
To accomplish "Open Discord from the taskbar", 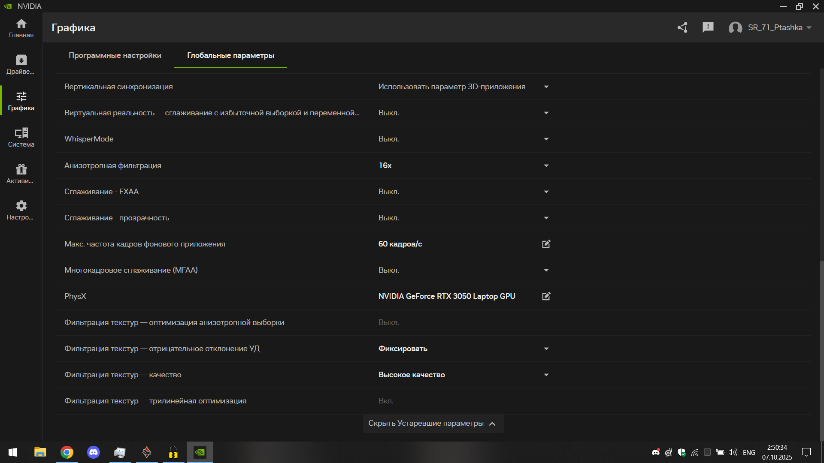I will 93,452.
